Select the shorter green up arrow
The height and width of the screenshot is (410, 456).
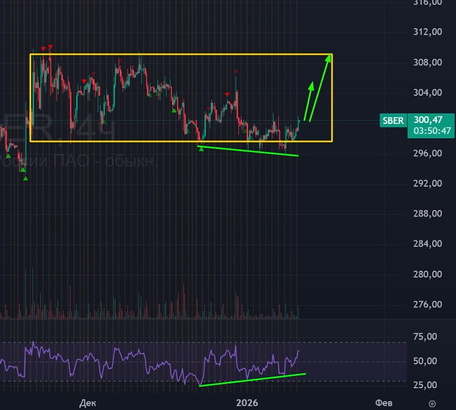click(x=309, y=101)
